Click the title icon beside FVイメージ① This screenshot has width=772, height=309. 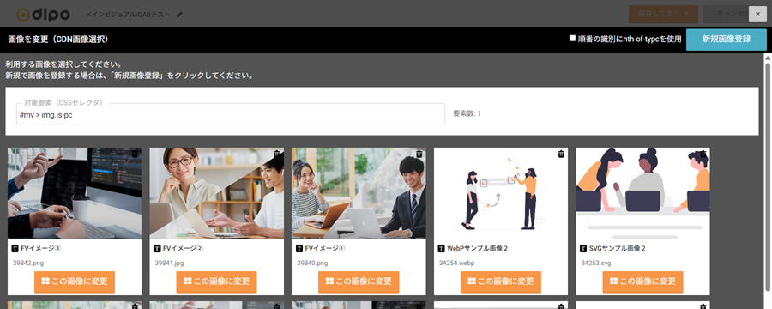pyautogui.click(x=299, y=248)
